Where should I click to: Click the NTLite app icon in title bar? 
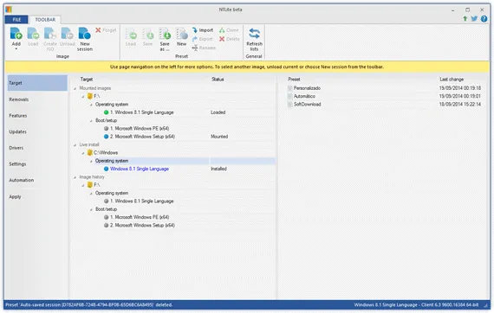tap(9, 10)
